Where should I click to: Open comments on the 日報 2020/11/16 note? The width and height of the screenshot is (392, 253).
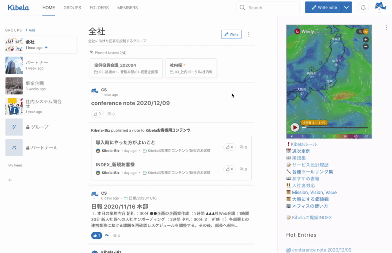pyautogui.click(x=116, y=235)
